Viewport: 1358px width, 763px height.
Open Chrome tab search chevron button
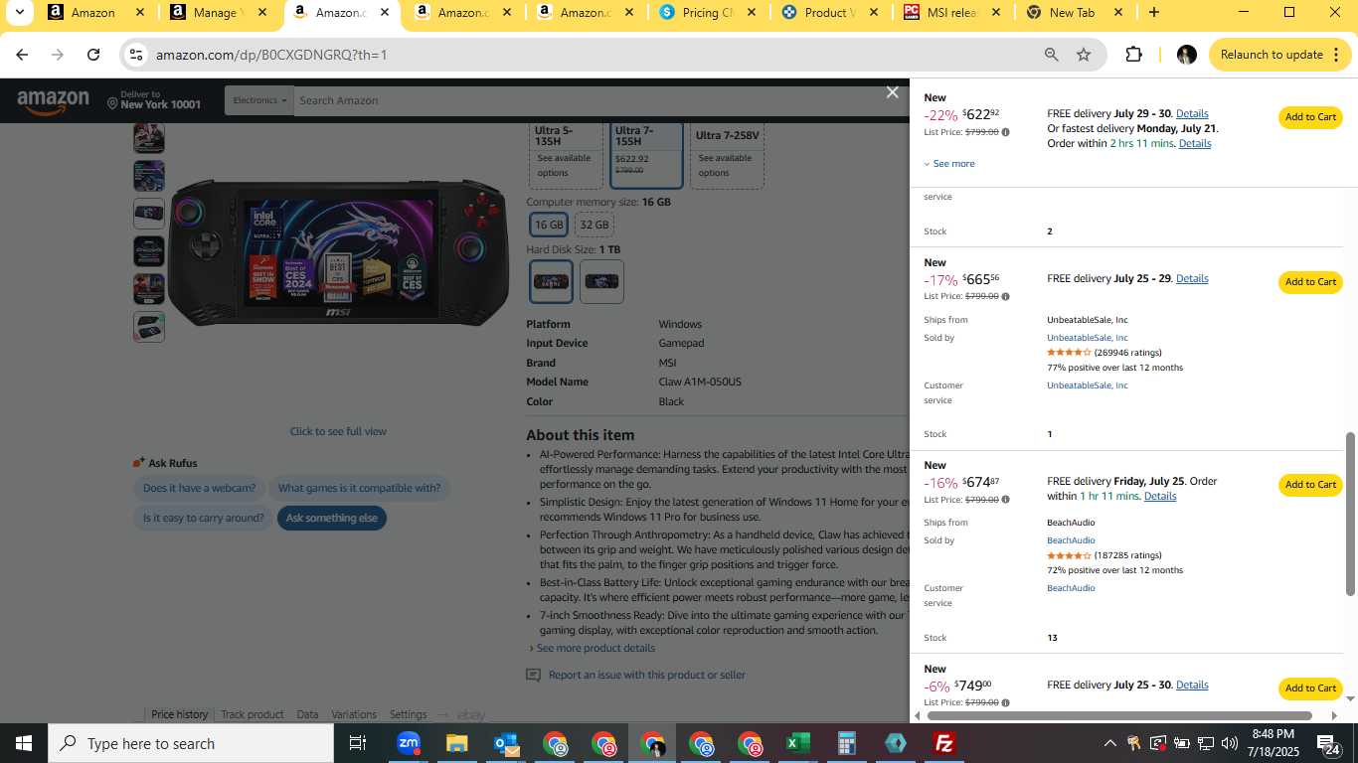[22, 13]
